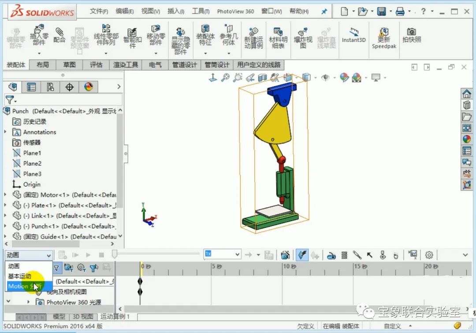The height and width of the screenshot is (333, 476).
Task: Expand the Punch<1> component node
Action: tap(5, 226)
